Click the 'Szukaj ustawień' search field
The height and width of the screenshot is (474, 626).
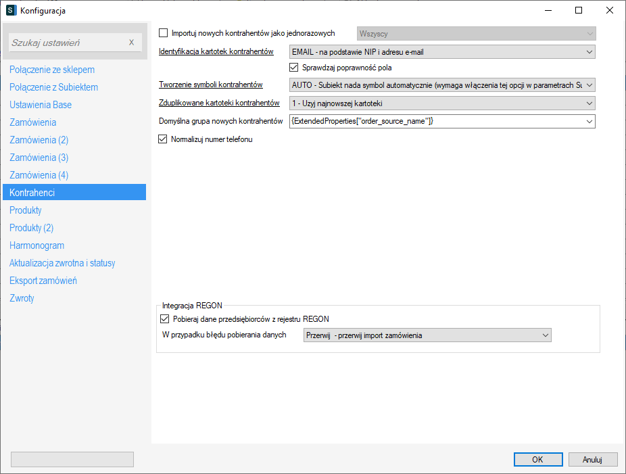[x=68, y=43]
